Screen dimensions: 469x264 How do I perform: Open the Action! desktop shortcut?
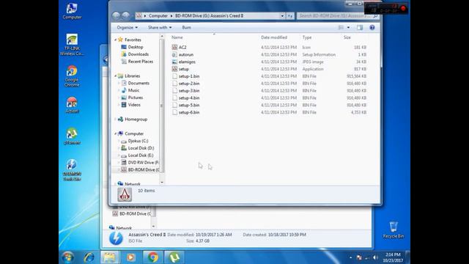tap(72, 105)
